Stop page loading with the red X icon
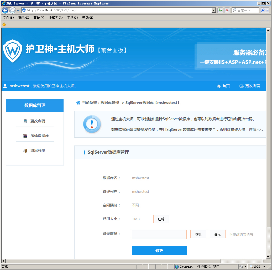272x270 pixels. click(x=227, y=10)
